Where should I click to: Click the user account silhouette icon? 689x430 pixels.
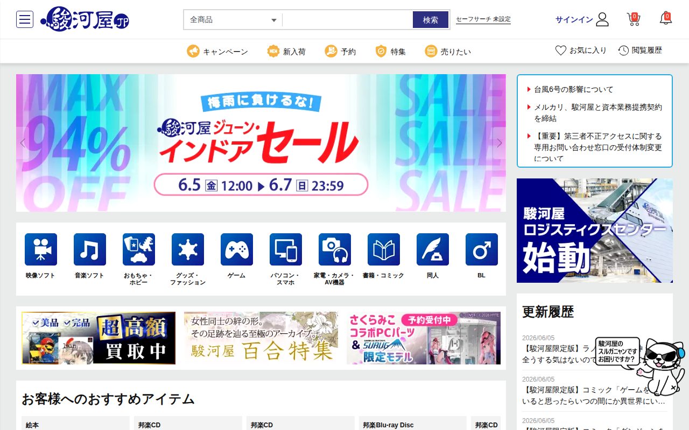point(602,19)
